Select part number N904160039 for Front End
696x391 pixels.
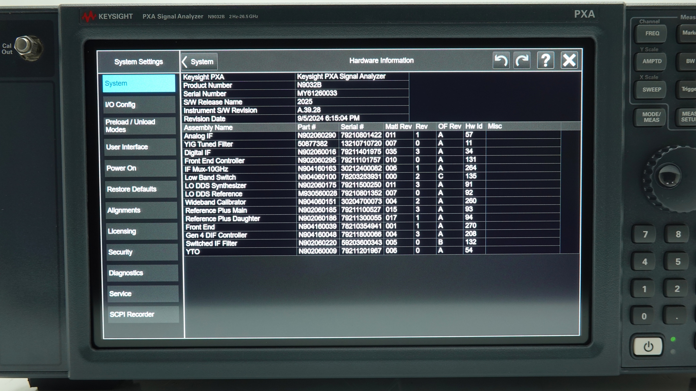tap(317, 226)
